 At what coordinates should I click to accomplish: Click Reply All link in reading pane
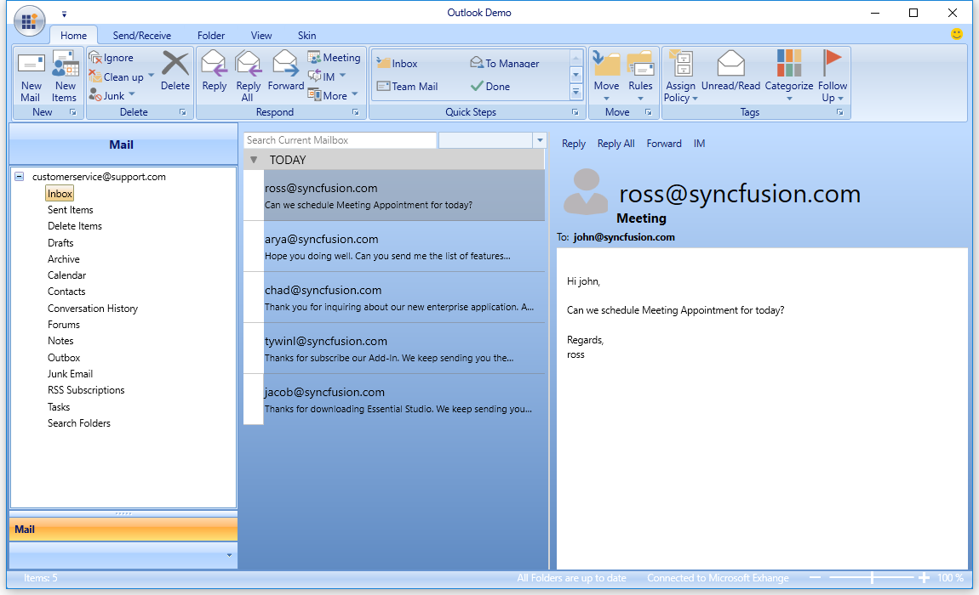(x=615, y=144)
